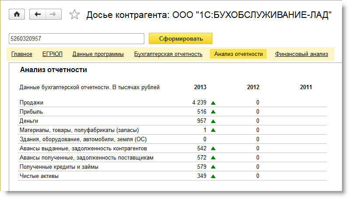Select the Анализ отчетности tab
This screenshot has width=349, height=198.
[238, 54]
